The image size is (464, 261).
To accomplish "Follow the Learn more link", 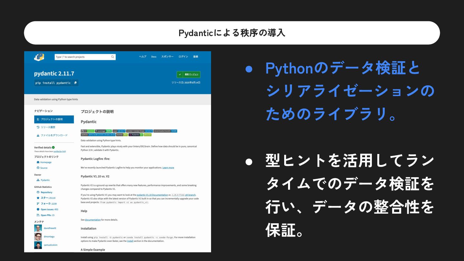I will 168,168.
